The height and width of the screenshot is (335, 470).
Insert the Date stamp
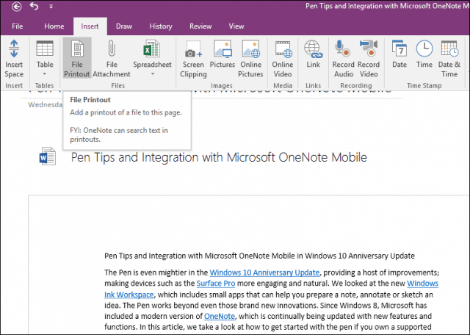point(399,54)
